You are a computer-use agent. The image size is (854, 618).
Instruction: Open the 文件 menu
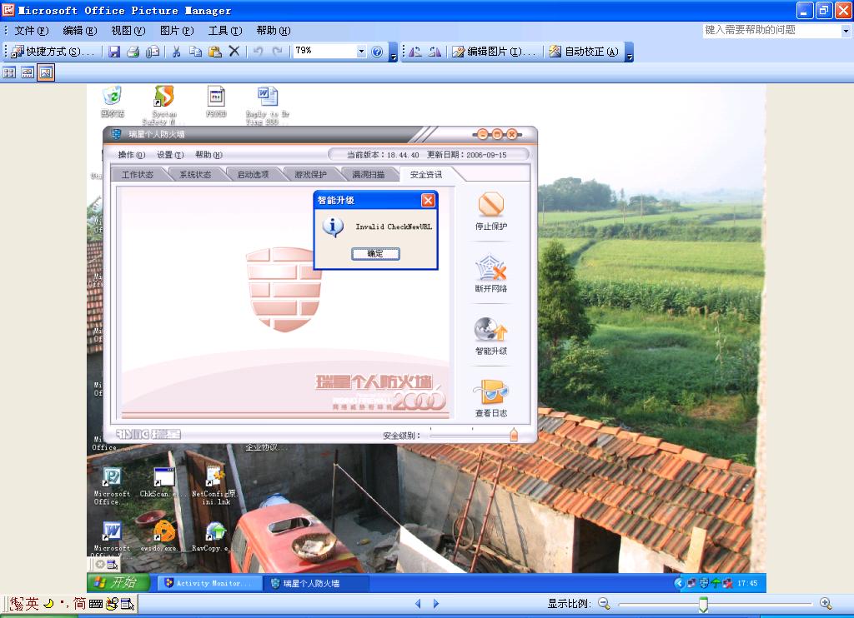click(x=31, y=31)
